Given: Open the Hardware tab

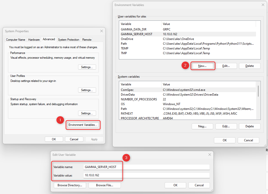Looking at the screenshot, I should (x=34, y=40).
